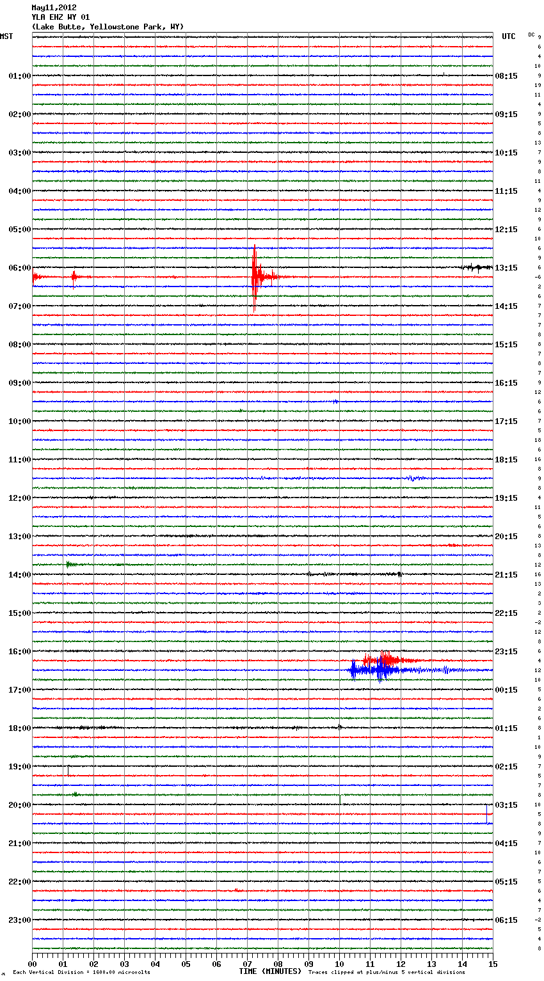This screenshot has width=544, height=981.
Task: Click the 08:15 UTC time label
Action: click(506, 75)
